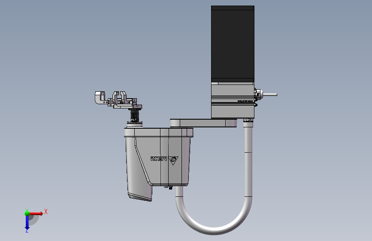Click the mirrored DELTA lettering on the housing
The image size is (372, 241).
[158, 159]
